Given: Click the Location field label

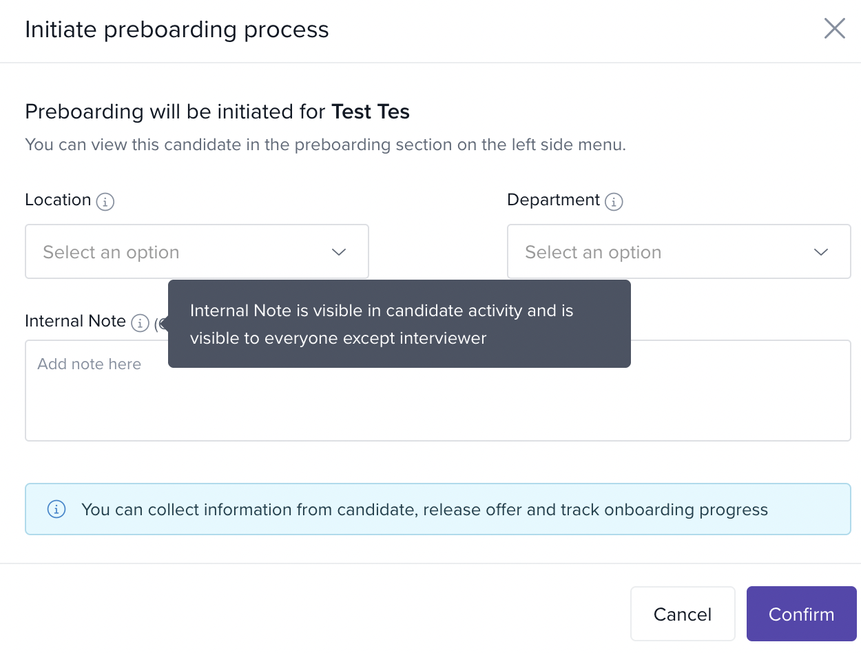Looking at the screenshot, I should tap(58, 200).
